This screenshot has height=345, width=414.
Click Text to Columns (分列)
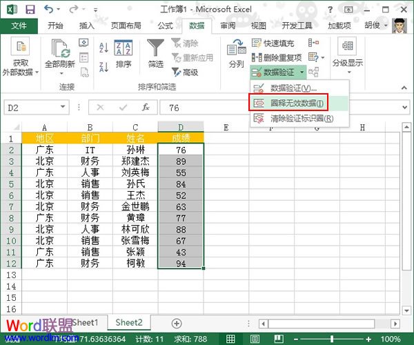[x=236, y=54]
